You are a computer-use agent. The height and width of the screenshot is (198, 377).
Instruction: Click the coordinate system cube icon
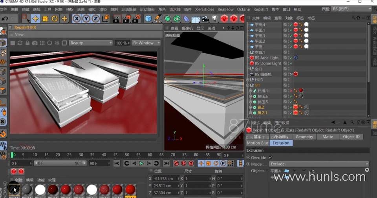105,19
